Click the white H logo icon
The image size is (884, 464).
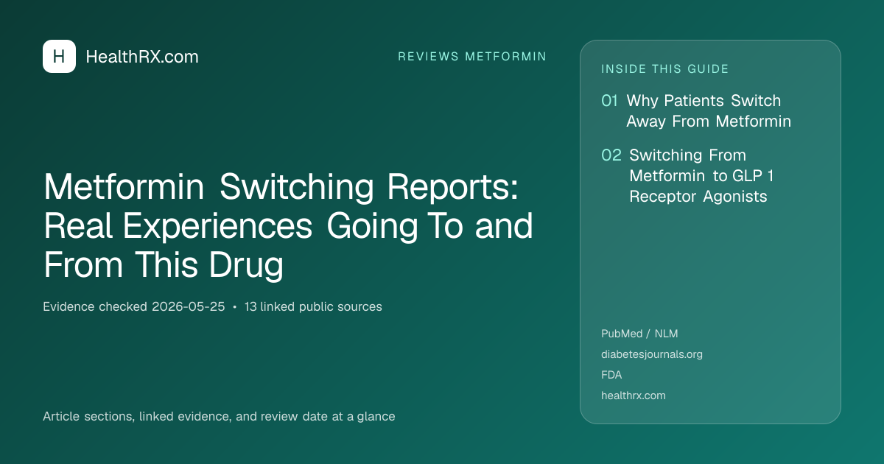tap(59, 57)
